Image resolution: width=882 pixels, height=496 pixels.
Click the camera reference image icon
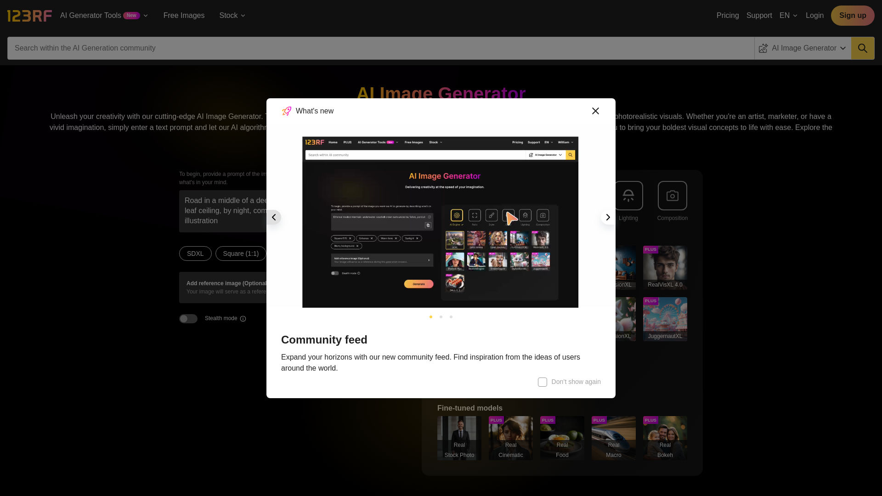pos(673,195)
